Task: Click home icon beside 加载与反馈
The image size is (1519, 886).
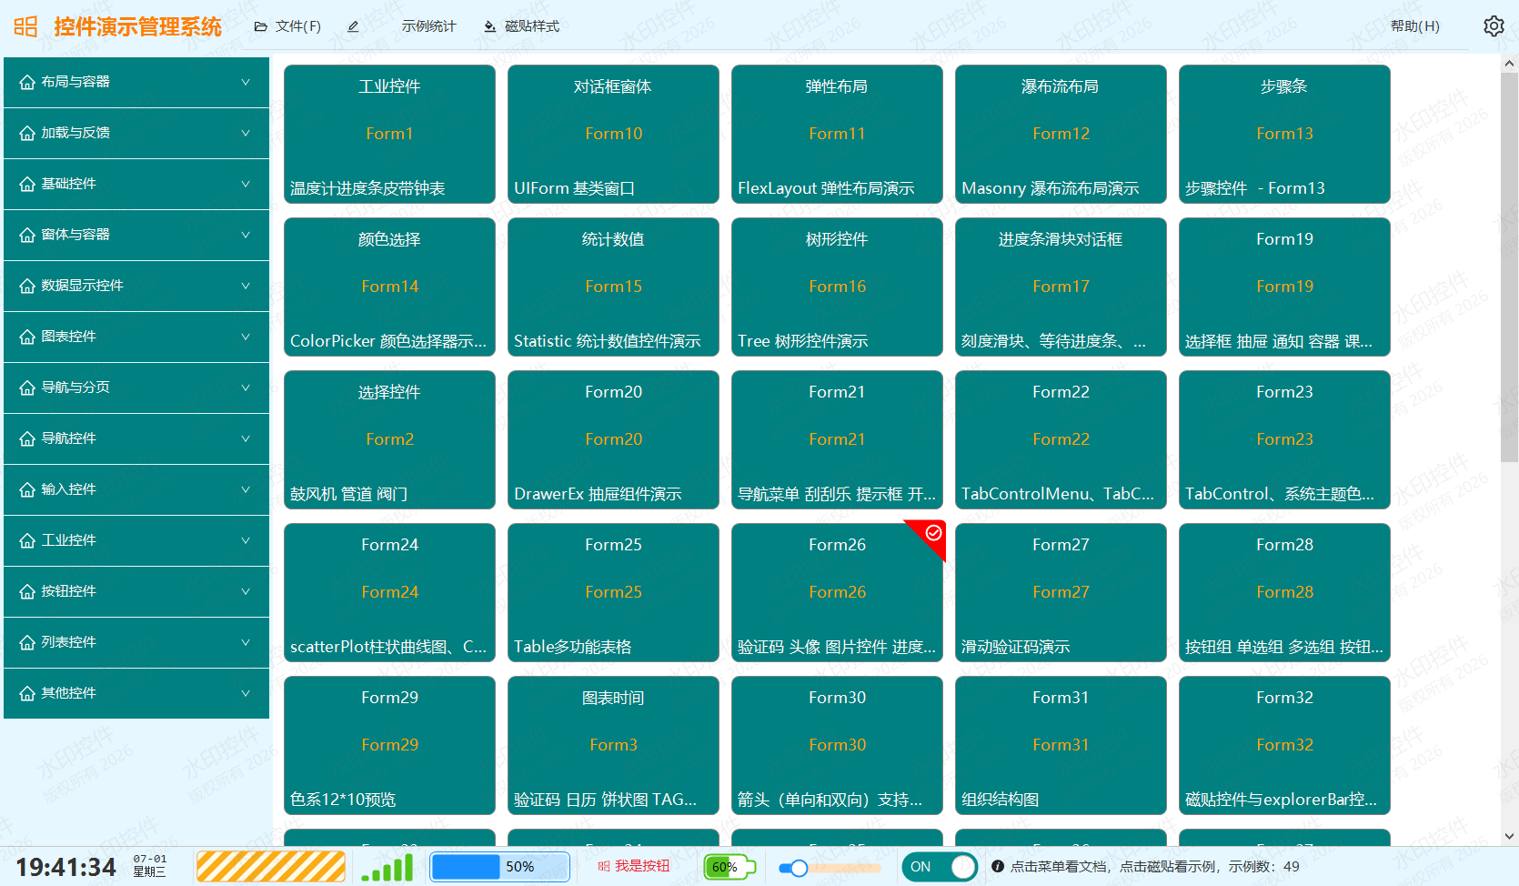Action: point(27,133)
